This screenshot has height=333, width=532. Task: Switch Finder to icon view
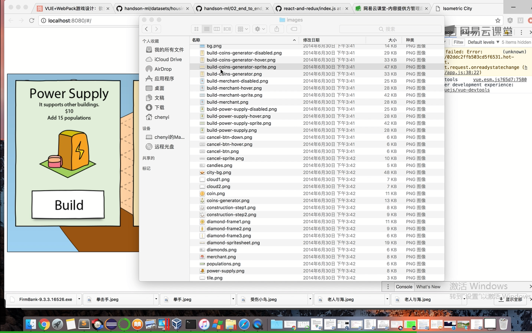pyautogui.click(x=196, y=29)
